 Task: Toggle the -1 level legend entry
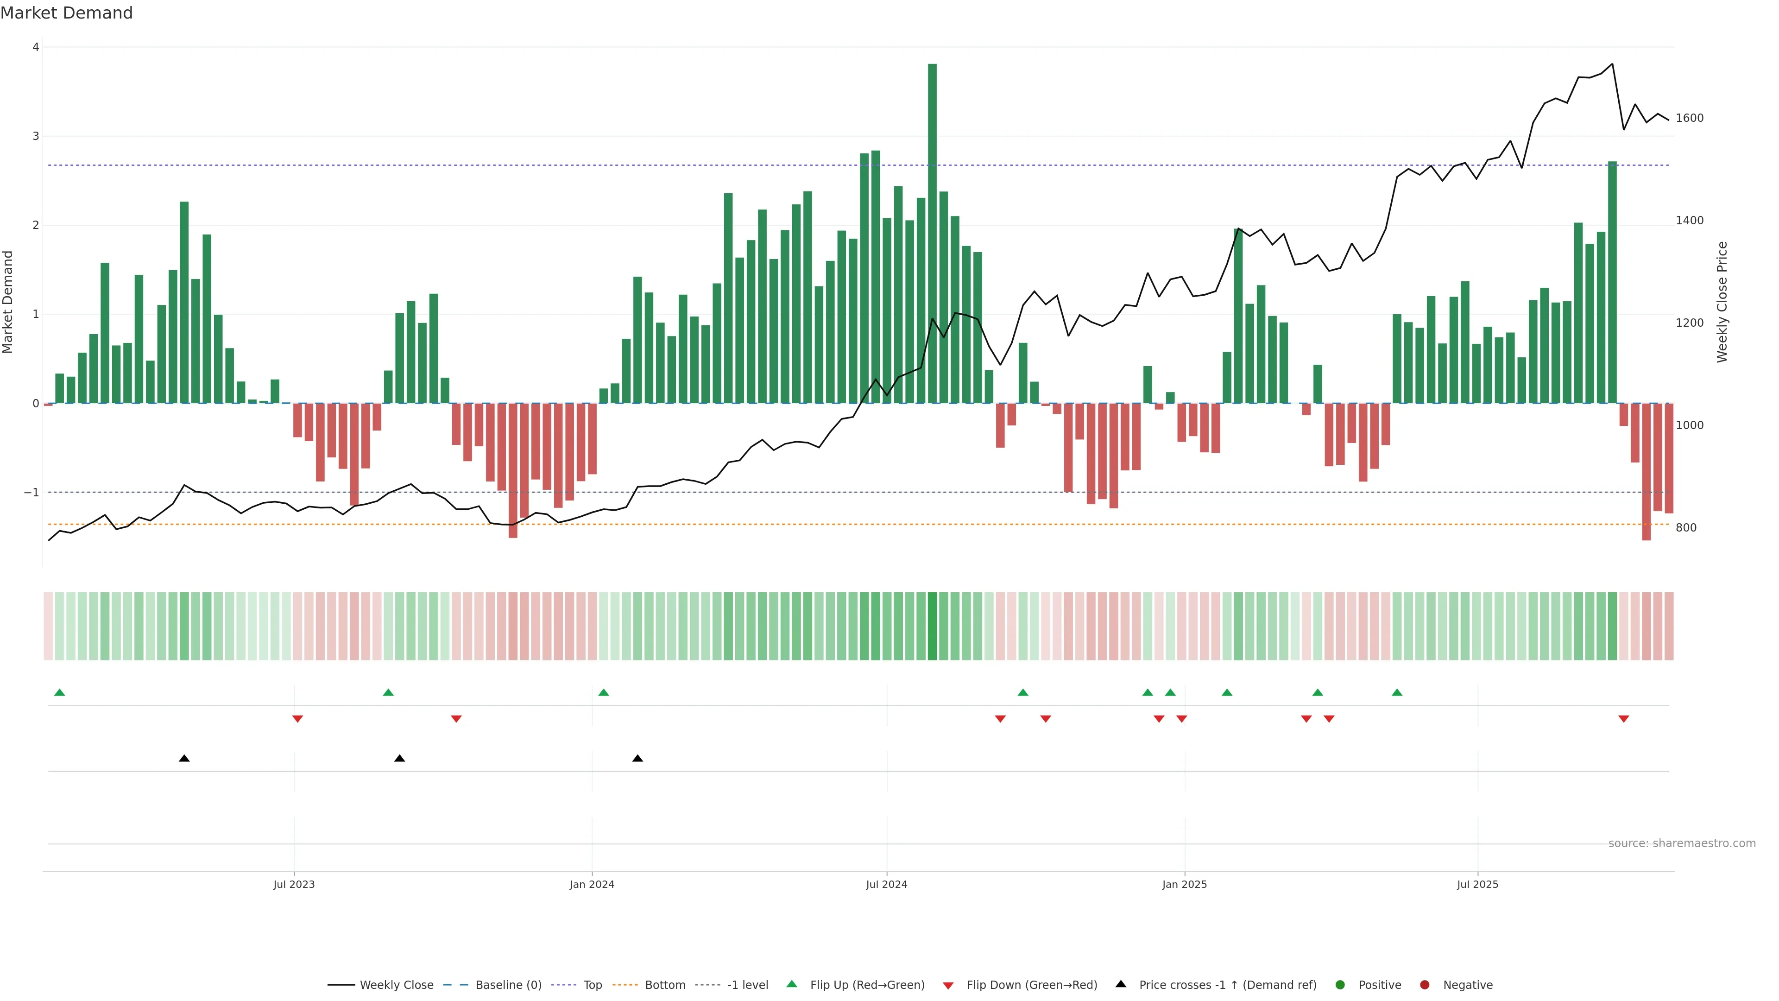(x=747, y=984)
